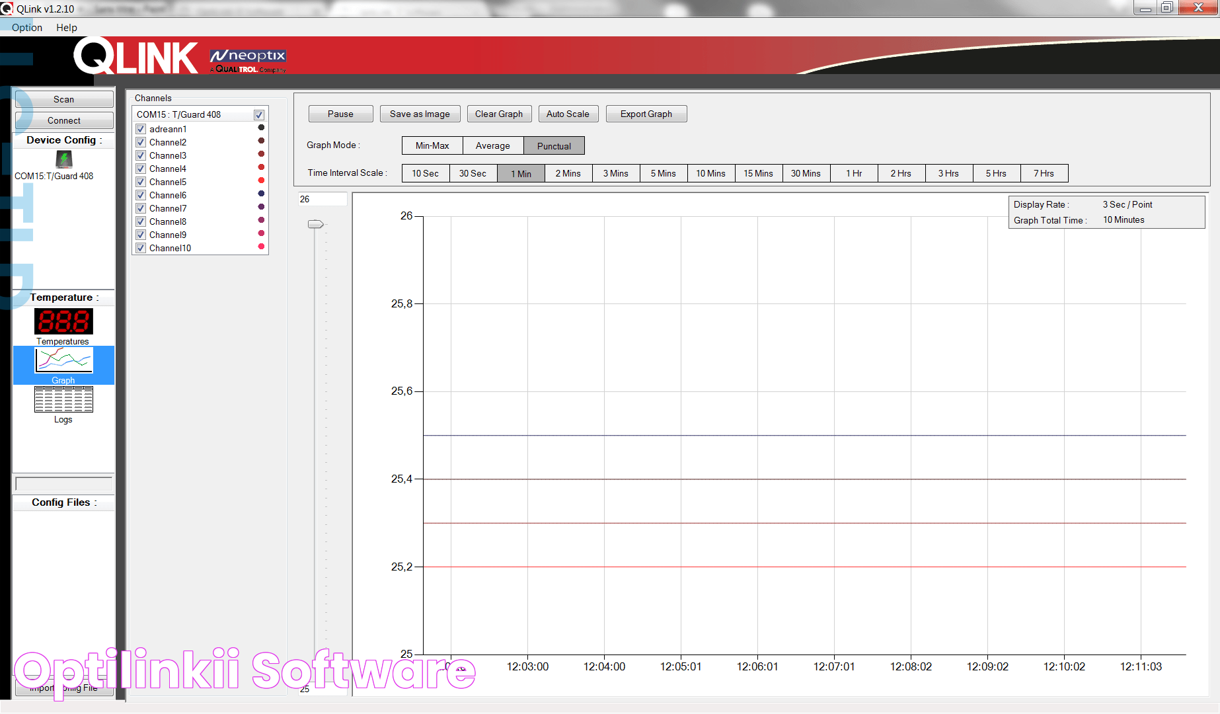1220x714 pixels.
Task: Click the Channel8 purple color dot
Action: click(261, 220)
